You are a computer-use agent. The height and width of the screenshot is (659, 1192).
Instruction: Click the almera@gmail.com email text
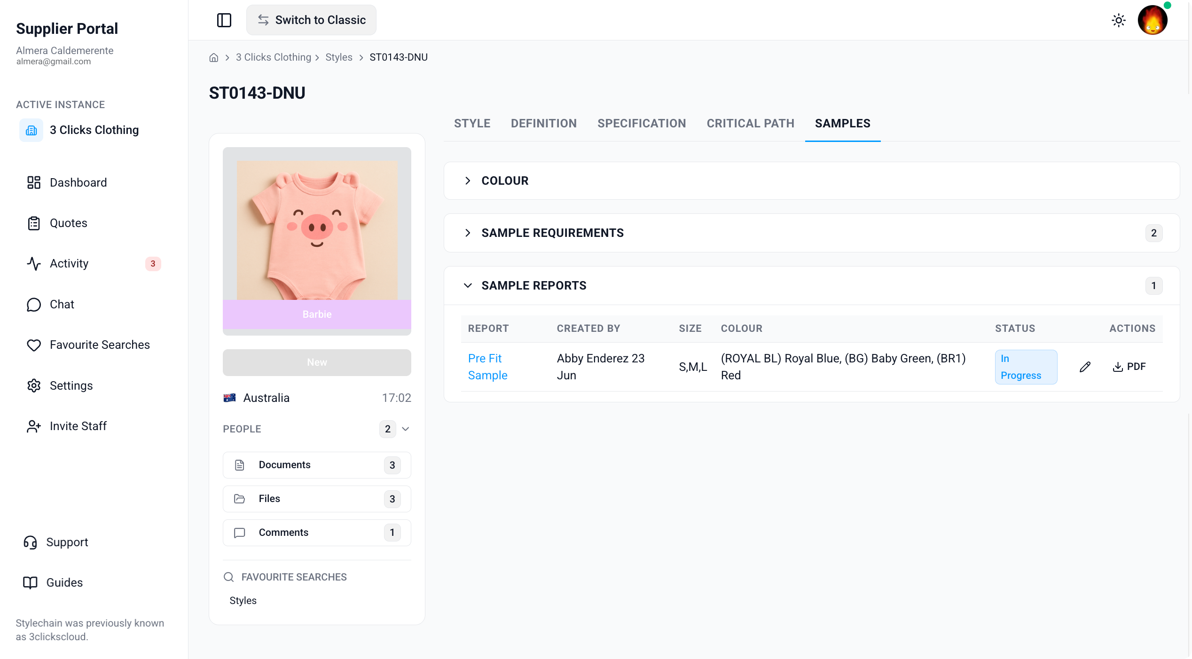pyautogui.click(x=54, y=62)
